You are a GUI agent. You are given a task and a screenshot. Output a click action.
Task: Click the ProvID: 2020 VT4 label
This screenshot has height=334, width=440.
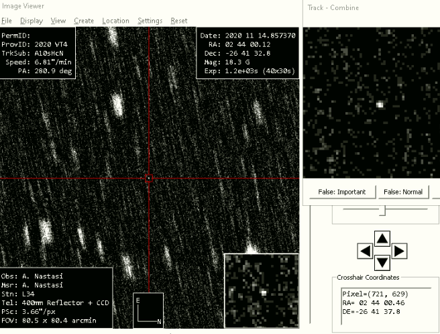34,44
